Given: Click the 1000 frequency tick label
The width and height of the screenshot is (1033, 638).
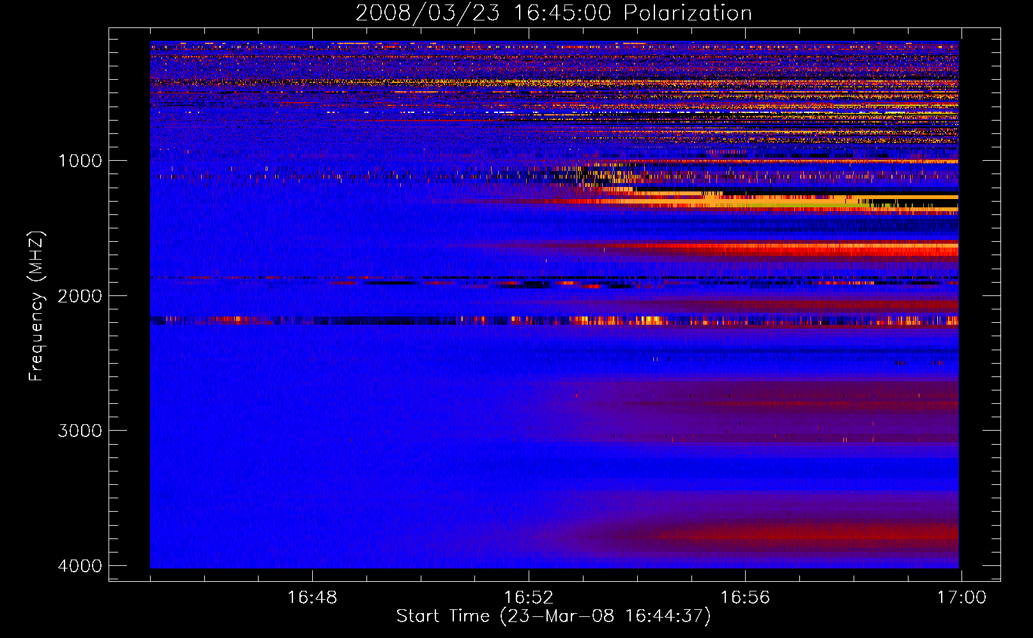Looking at the screenshot, I should [x=80, y=161].
